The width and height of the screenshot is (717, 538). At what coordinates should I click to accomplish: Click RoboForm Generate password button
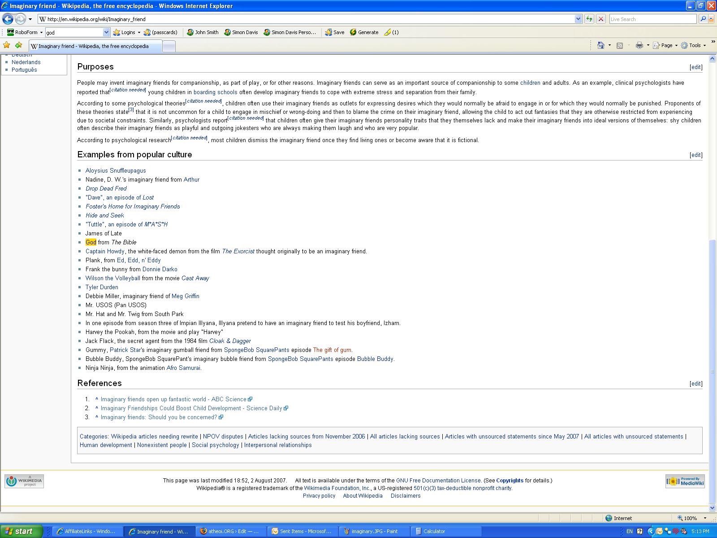coord(364,32)
